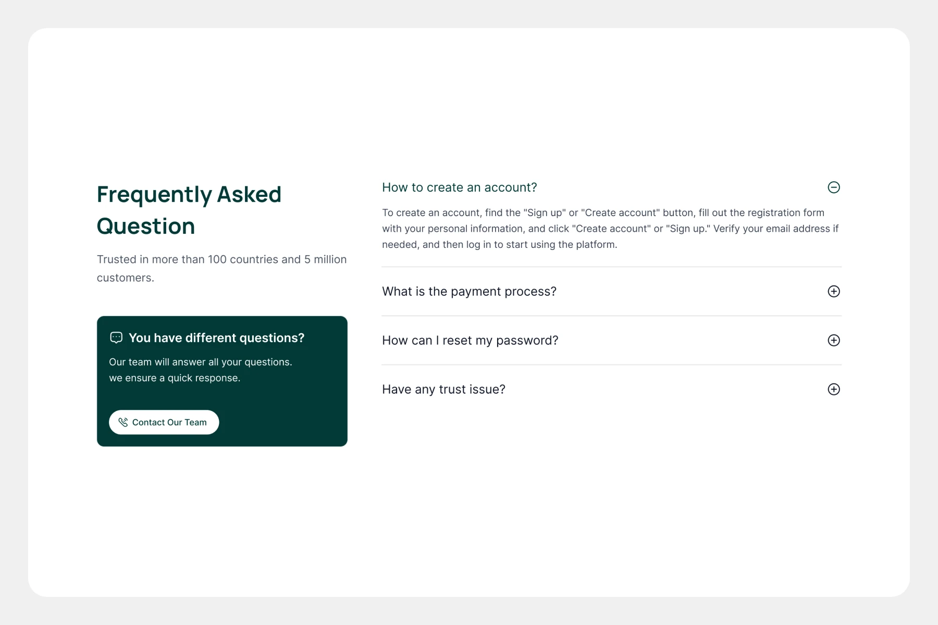938x625 pixels.
Task: Expand the trust issue question plus icon
Action: click(834, 390)
